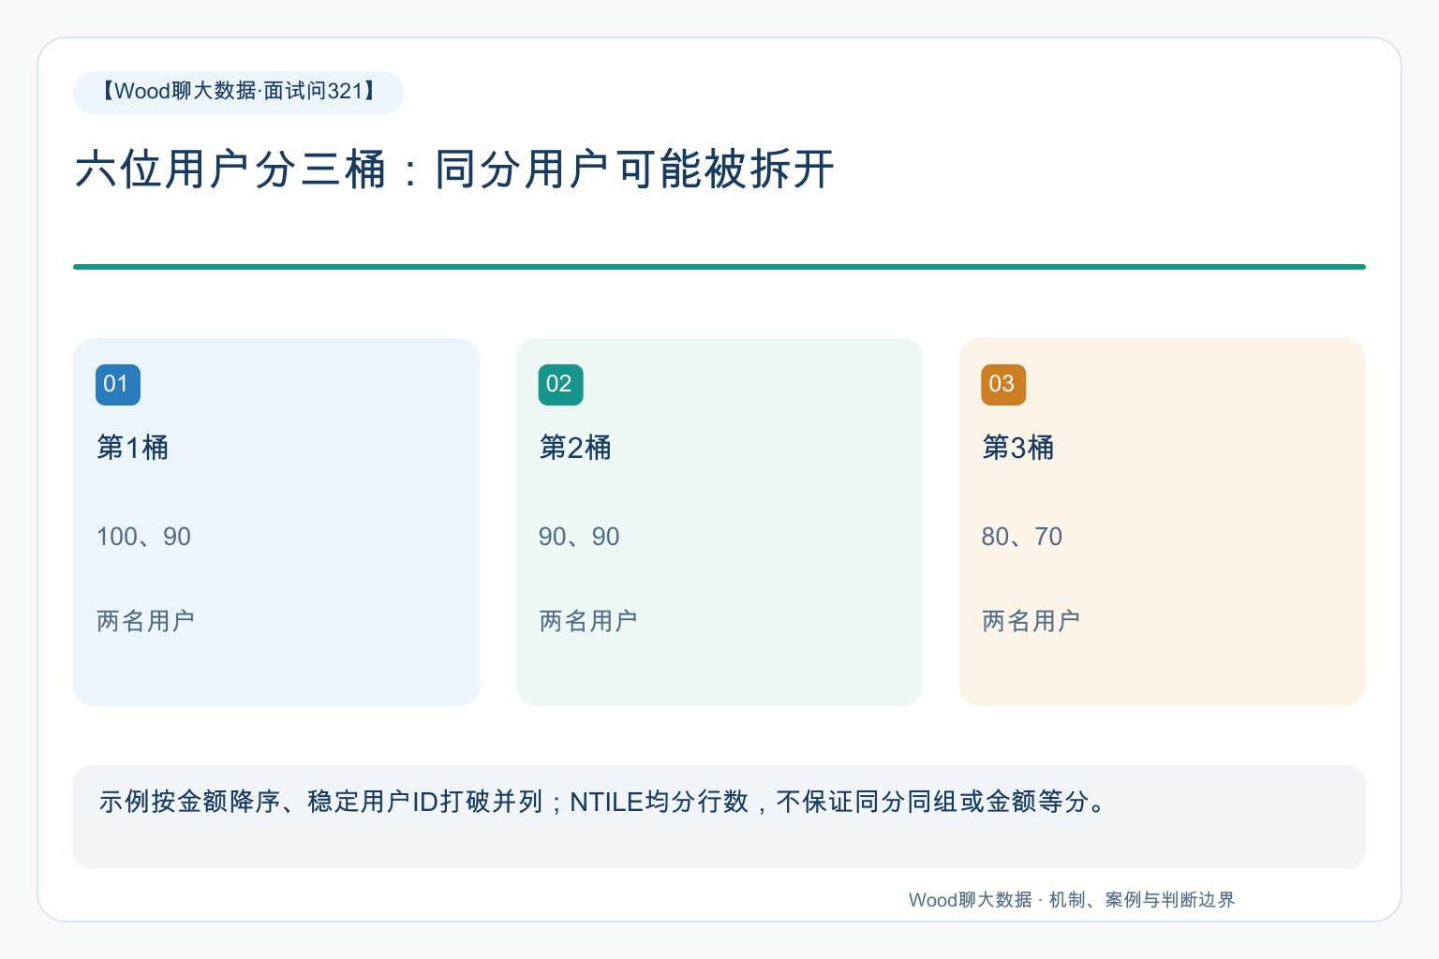
Task: Select the 第3桶 heading
Action: [1017, 448]
